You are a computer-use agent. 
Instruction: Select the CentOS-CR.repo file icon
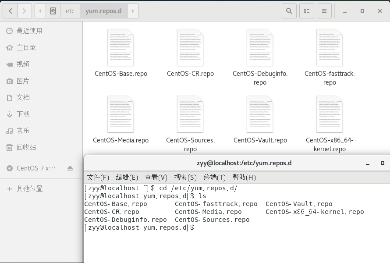point(190,47)
